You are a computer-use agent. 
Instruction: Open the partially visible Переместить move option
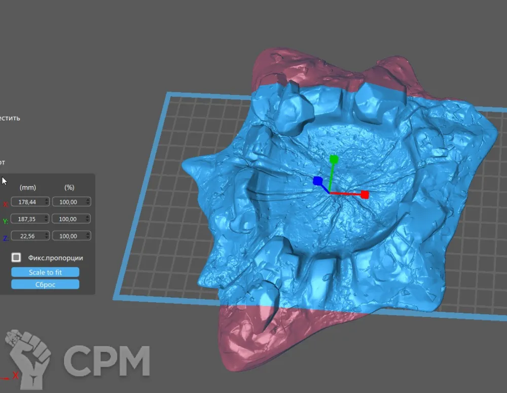pos(10,118)
